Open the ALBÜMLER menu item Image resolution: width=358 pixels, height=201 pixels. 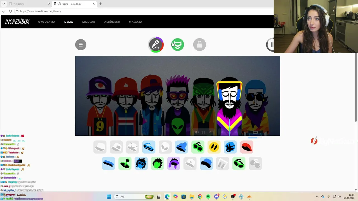coord(112,22)
